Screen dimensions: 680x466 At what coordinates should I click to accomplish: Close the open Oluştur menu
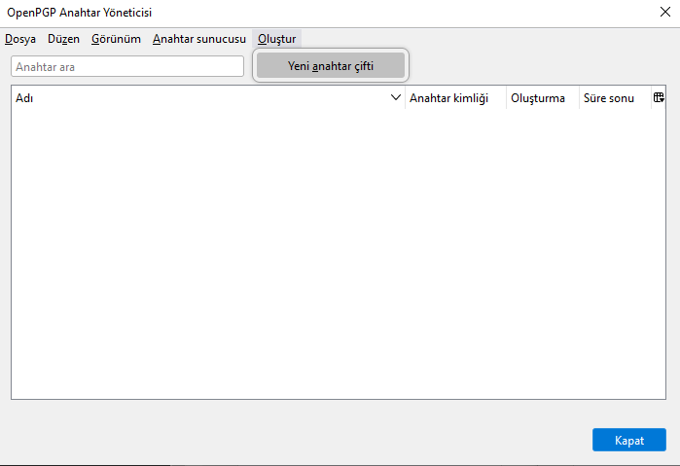pyautogui.click(x=276, y=39)
